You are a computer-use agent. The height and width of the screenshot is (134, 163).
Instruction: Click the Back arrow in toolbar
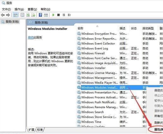coord(3,15)
